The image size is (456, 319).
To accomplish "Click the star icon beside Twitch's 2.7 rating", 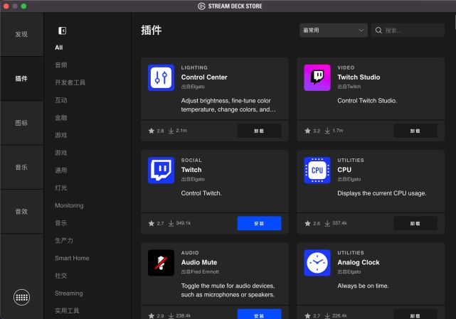I will (x=152, y=223).
